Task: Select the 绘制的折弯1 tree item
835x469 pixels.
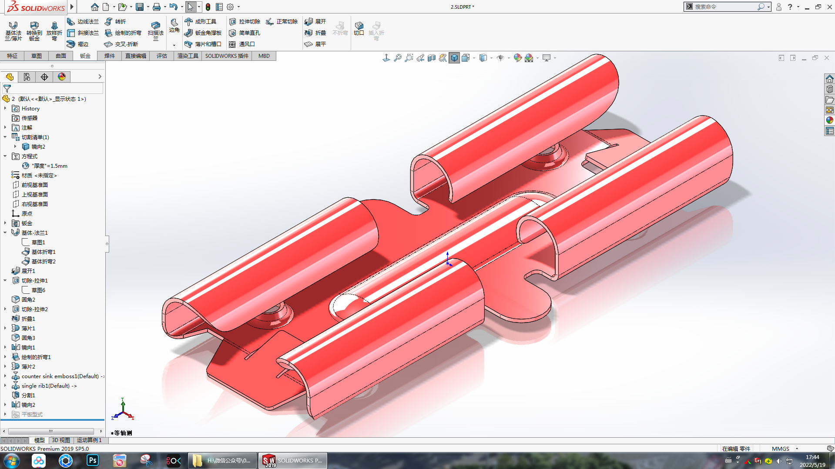Action: [x=31, y=357]
